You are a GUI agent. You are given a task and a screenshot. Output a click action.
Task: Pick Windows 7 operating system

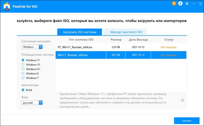point(23,78)
